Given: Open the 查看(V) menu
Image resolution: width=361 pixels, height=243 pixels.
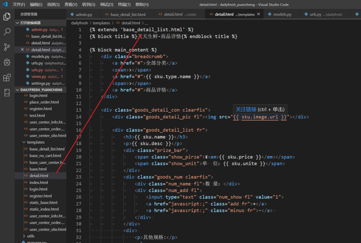Looking at the screenshot, I should point(71,4).
